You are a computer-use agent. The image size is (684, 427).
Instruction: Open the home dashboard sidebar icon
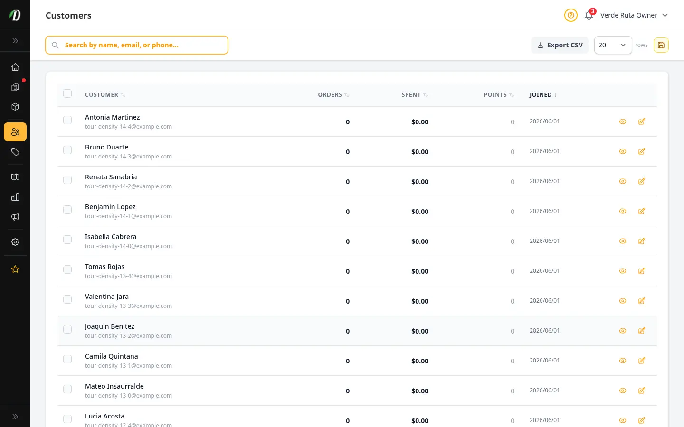coord(15,67)
